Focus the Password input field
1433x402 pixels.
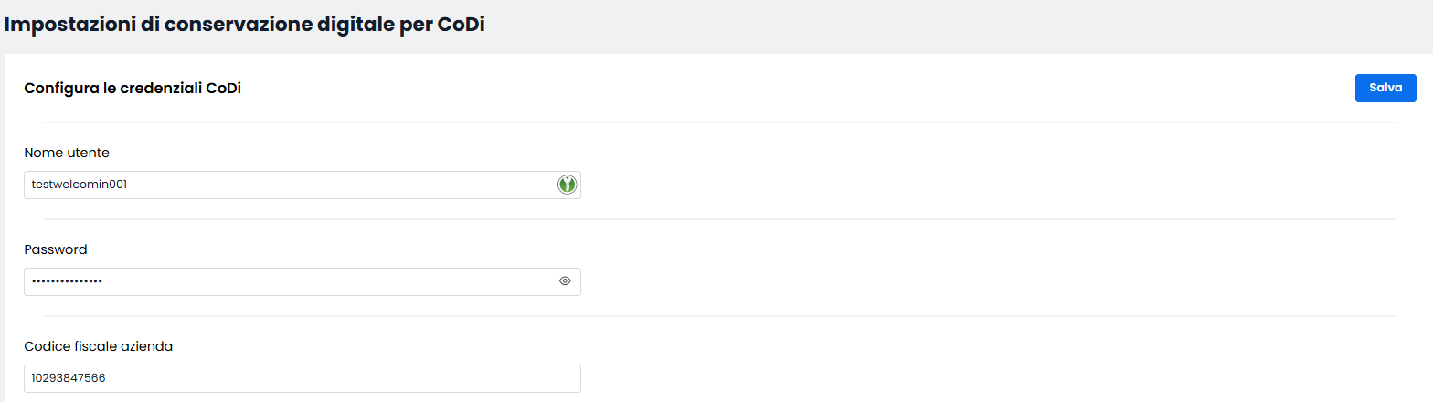[303, 281]
